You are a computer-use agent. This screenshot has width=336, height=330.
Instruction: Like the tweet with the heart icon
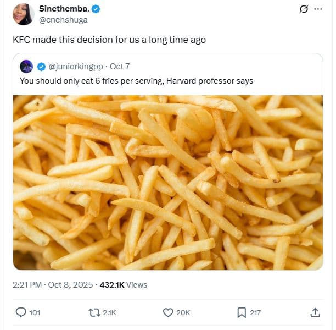(168, 312)
